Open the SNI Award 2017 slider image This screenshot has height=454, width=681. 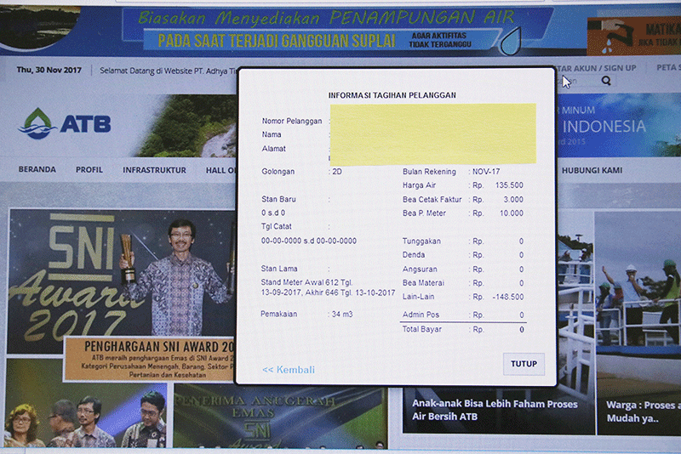pyautogui.click(x=119, y=272)
